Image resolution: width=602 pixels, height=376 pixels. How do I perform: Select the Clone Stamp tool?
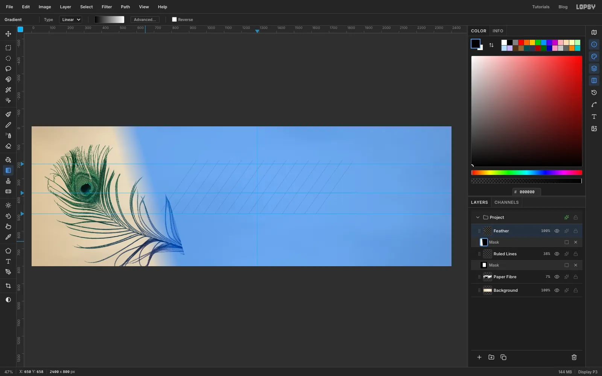[8, 181]
